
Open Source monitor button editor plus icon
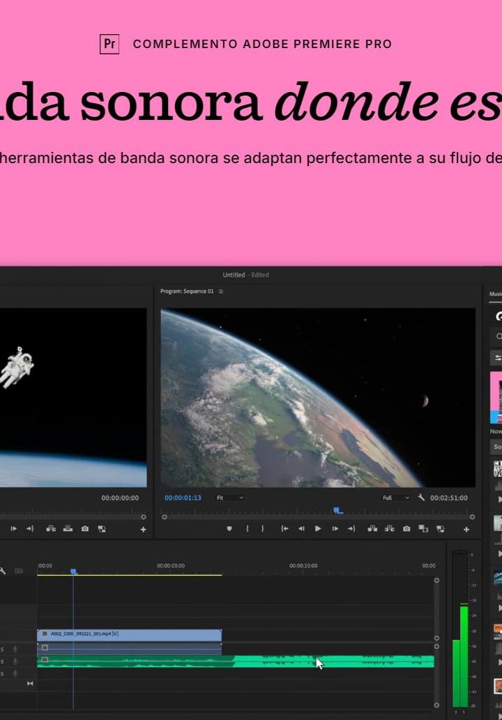[144, 530]
